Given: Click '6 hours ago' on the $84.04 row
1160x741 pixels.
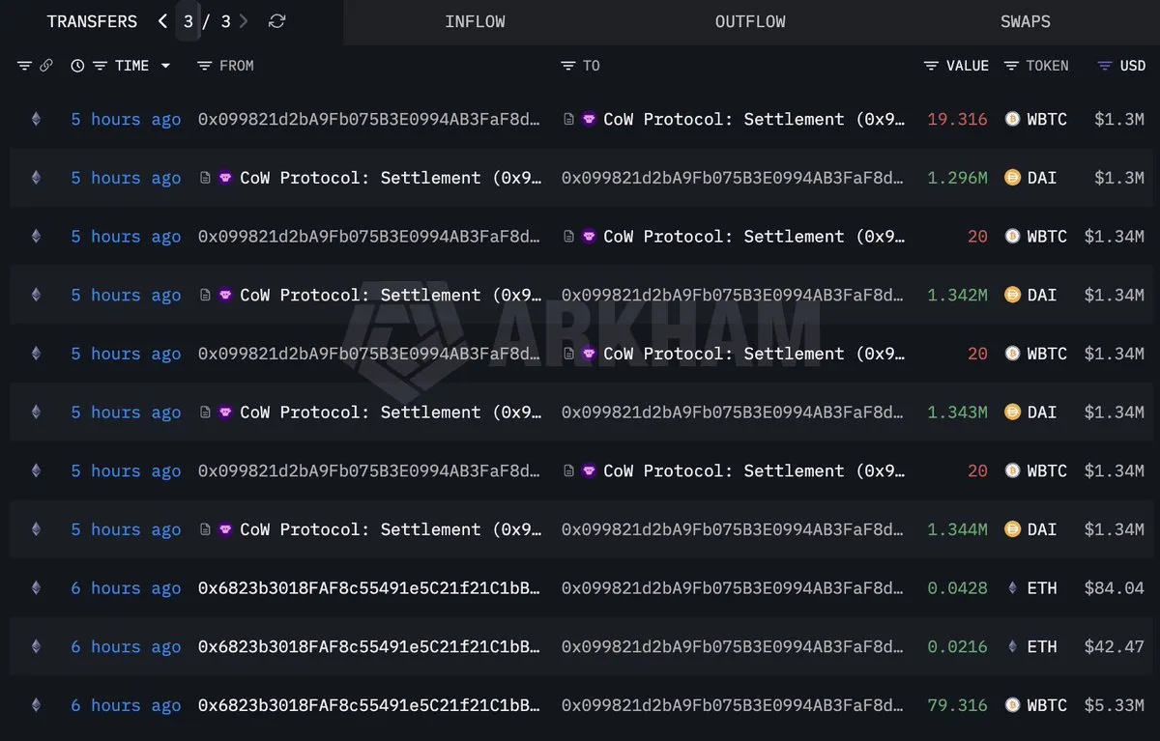Looking at the screenshot, I should 126,588.
